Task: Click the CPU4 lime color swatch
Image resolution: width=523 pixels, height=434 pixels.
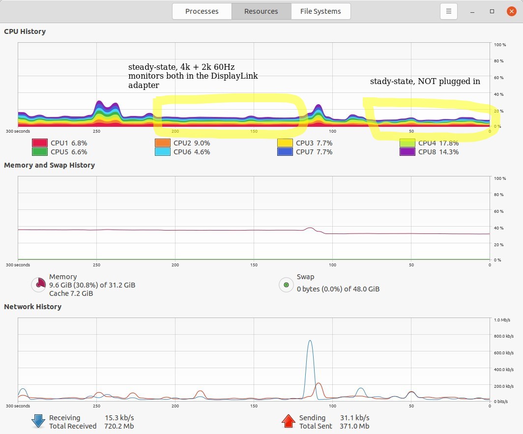Action: point(407,143)
